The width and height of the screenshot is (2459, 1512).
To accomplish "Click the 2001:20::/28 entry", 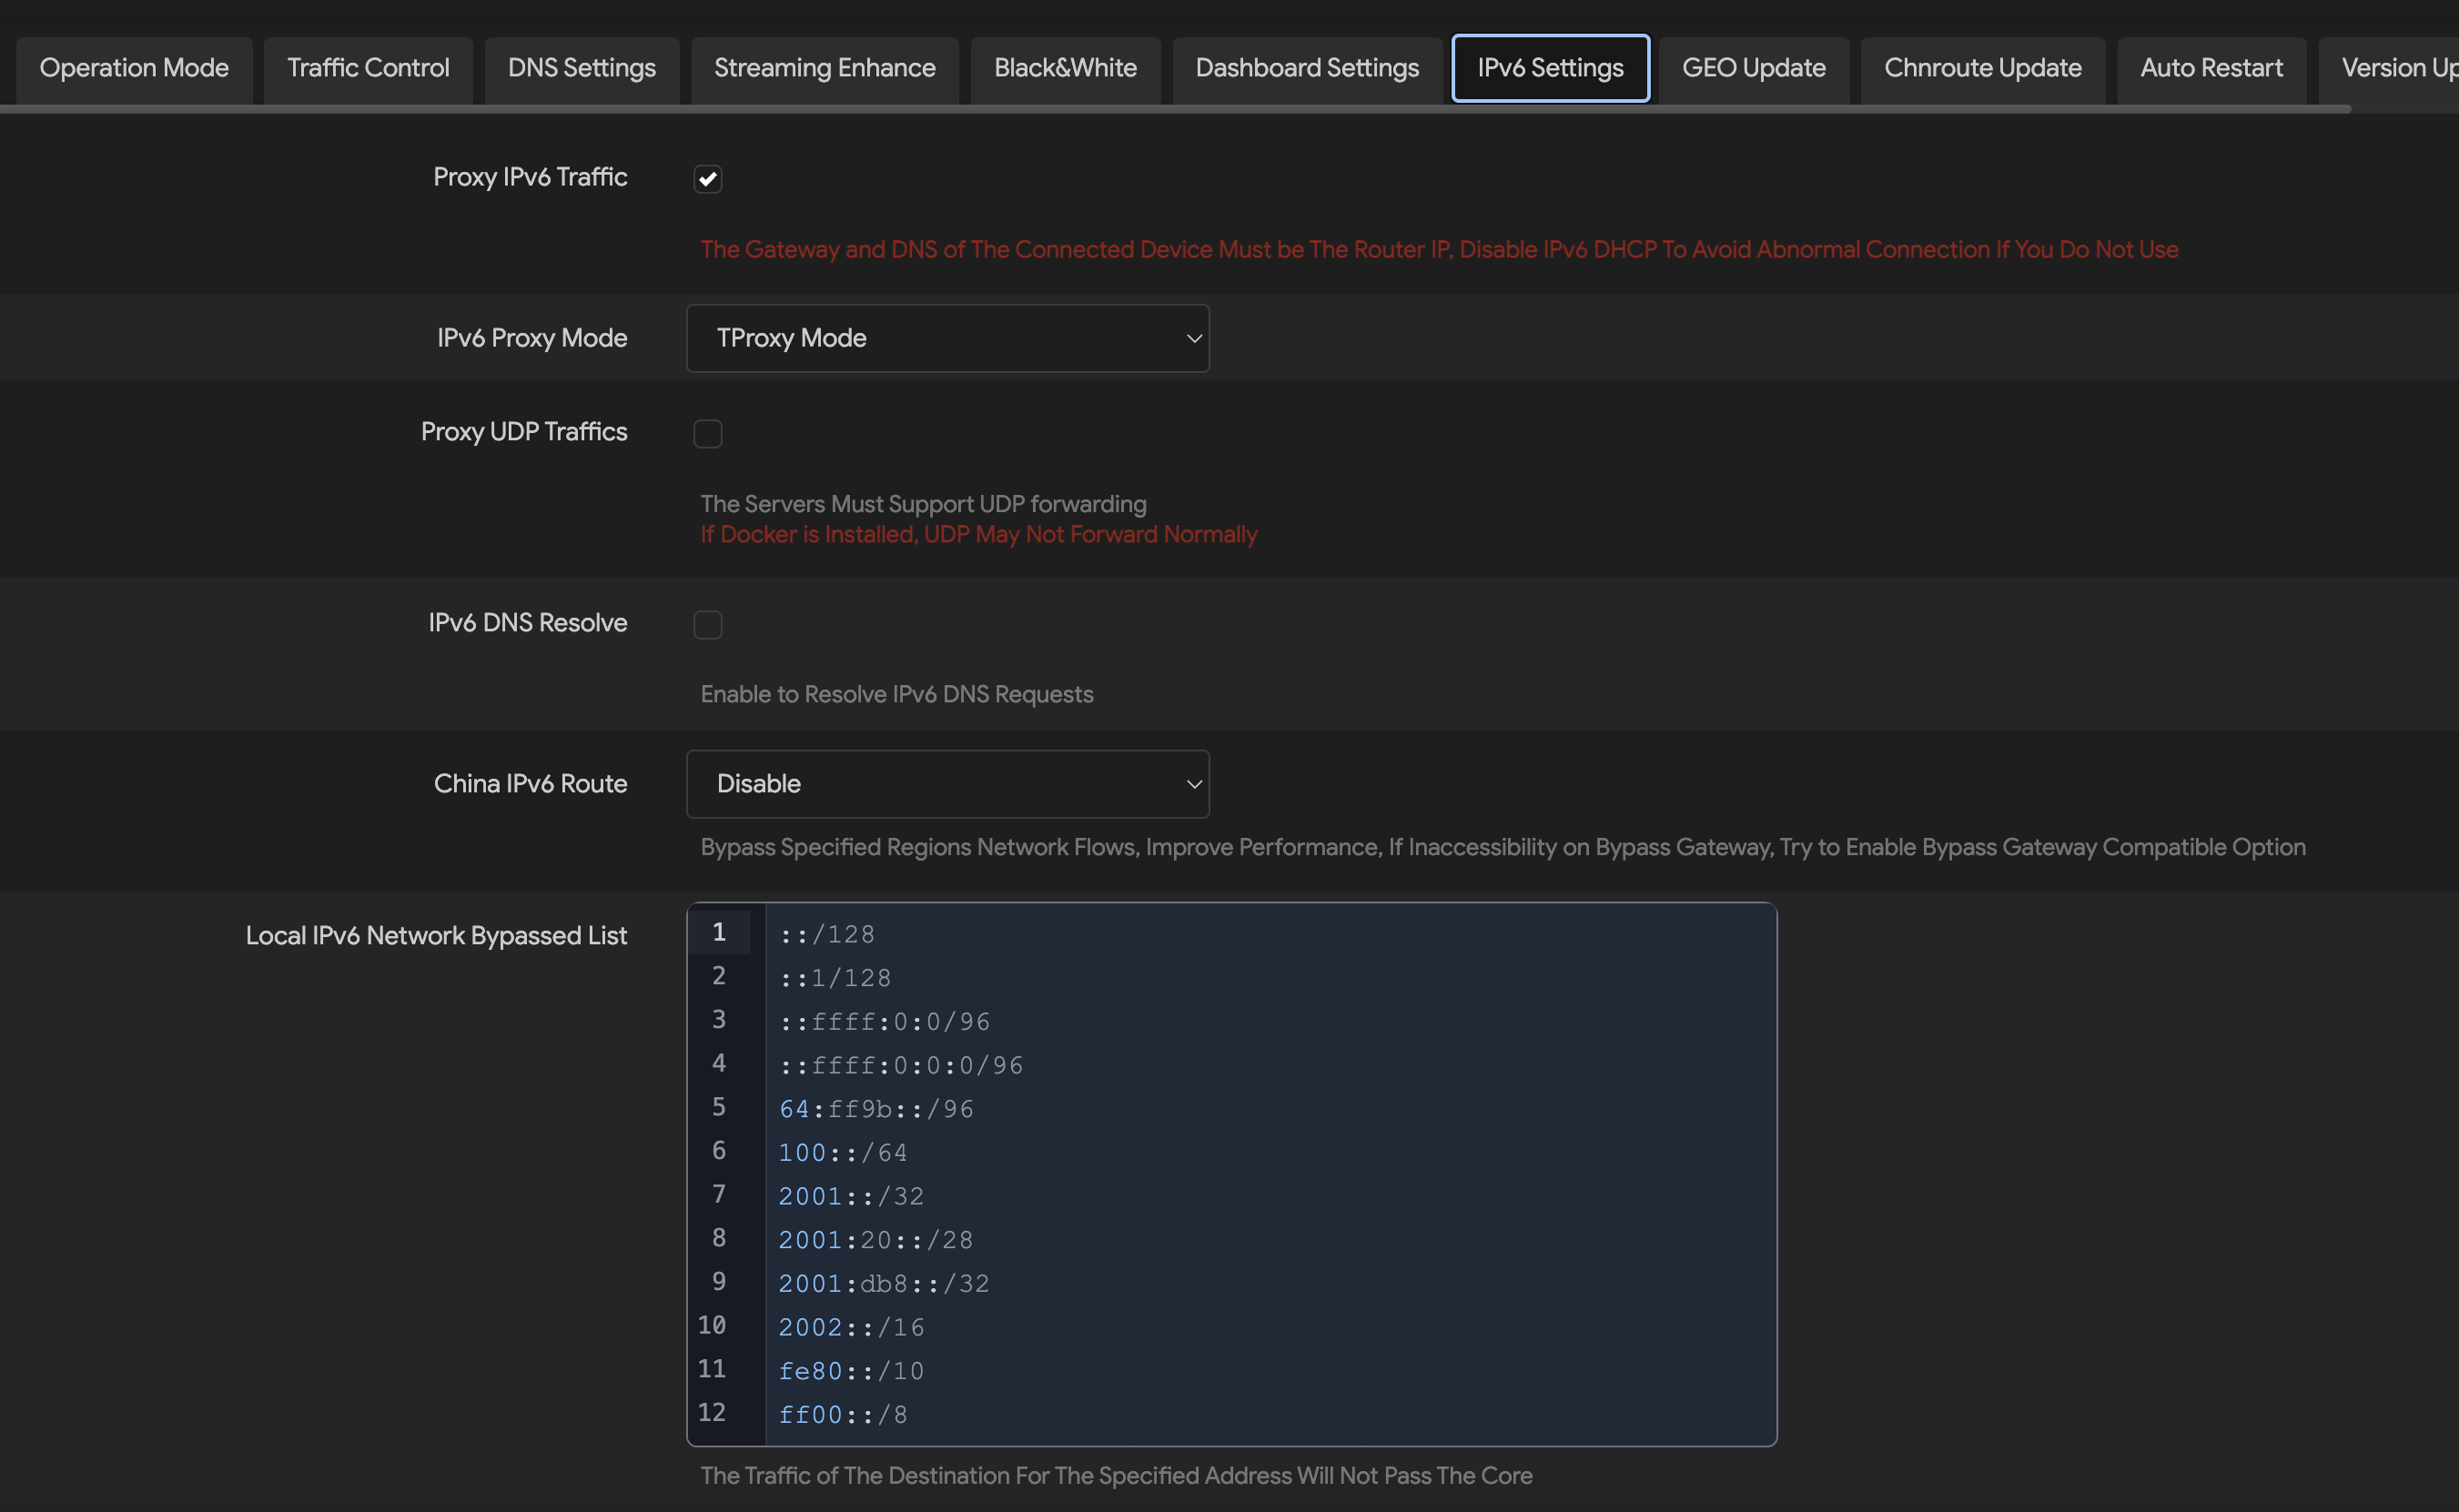I will click(x=876, y=1240).
